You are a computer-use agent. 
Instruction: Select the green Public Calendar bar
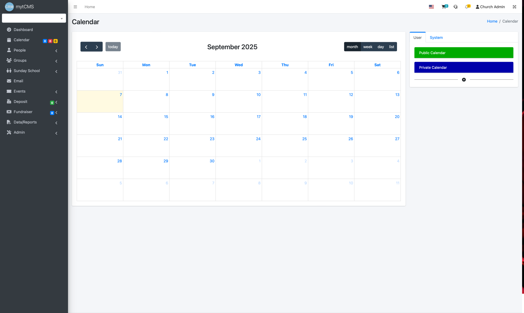tap(464, 53)
